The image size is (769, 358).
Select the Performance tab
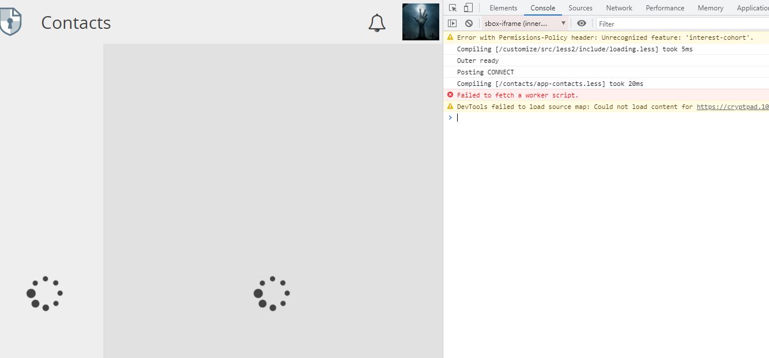click(665, 7)
